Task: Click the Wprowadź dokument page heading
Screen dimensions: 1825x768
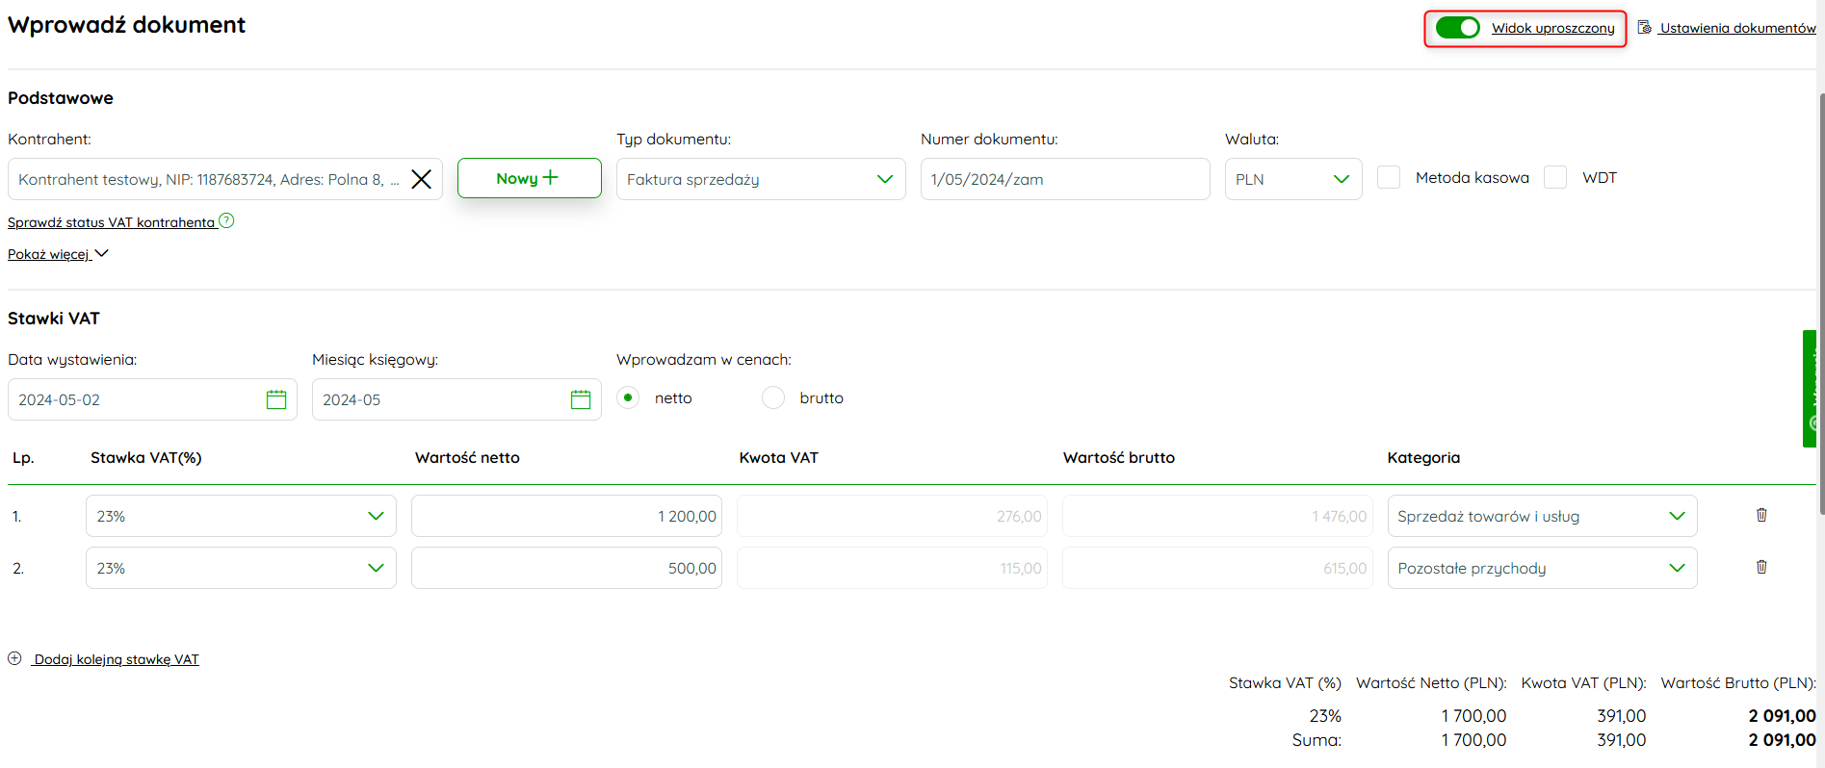Action: coord(126,25)
